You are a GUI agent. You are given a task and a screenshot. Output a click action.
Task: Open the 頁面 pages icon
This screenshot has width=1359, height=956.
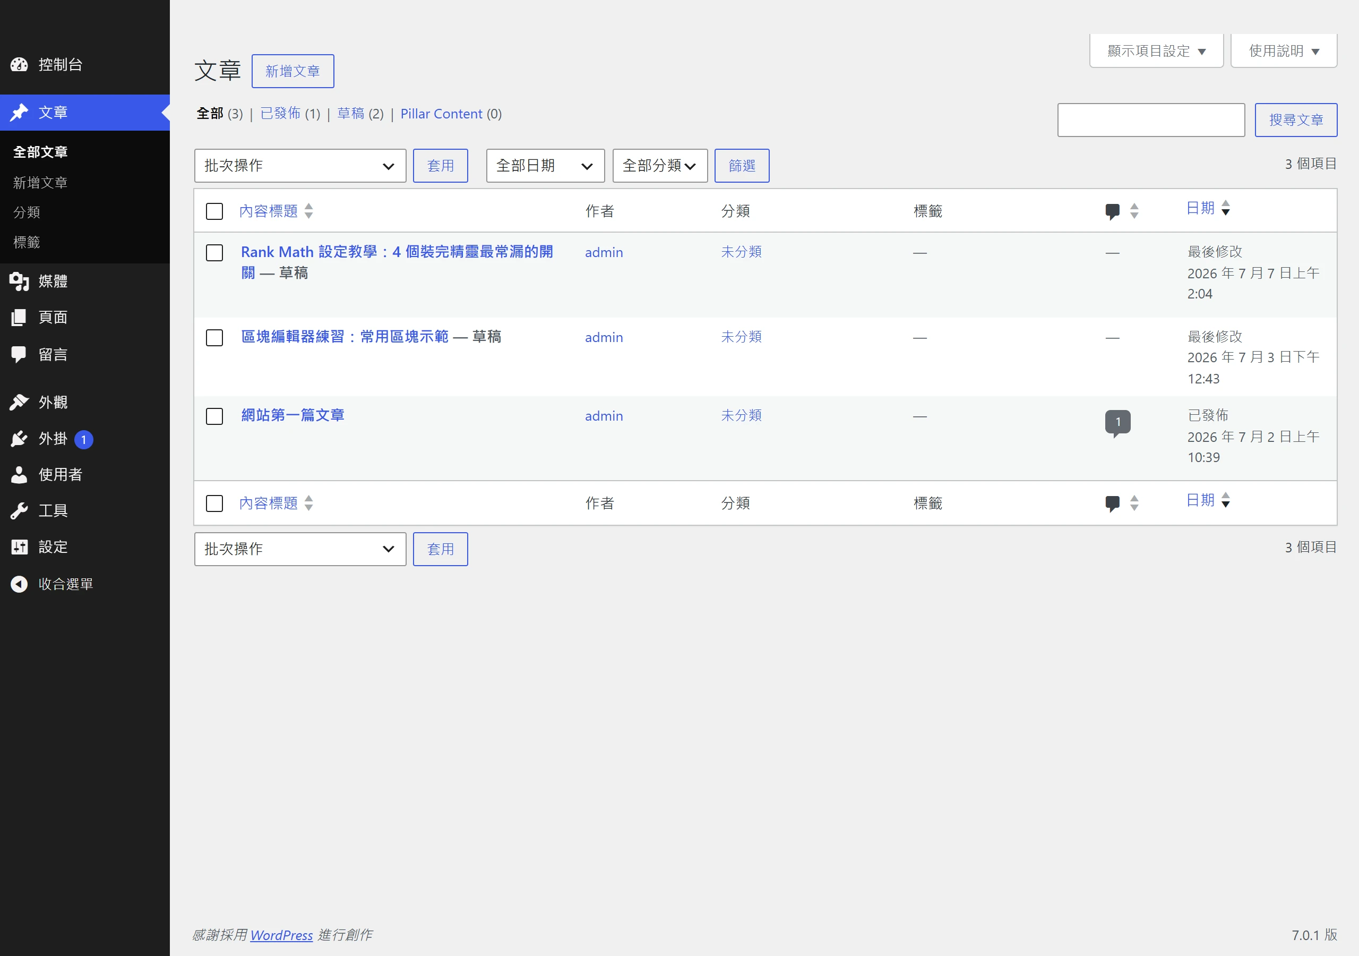19,318
